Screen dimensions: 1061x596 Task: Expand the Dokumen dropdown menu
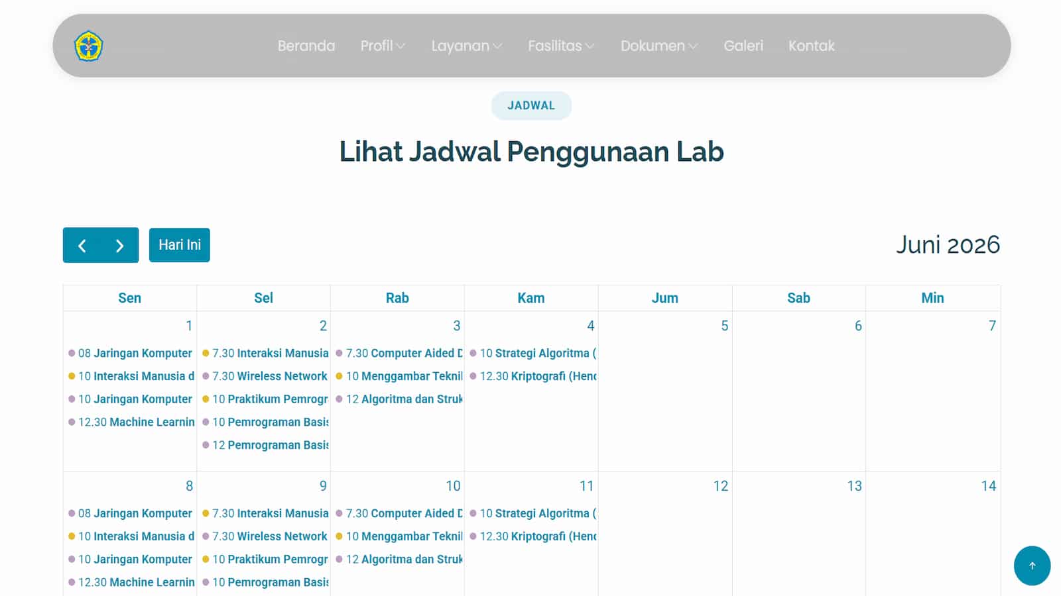(659, 46)
